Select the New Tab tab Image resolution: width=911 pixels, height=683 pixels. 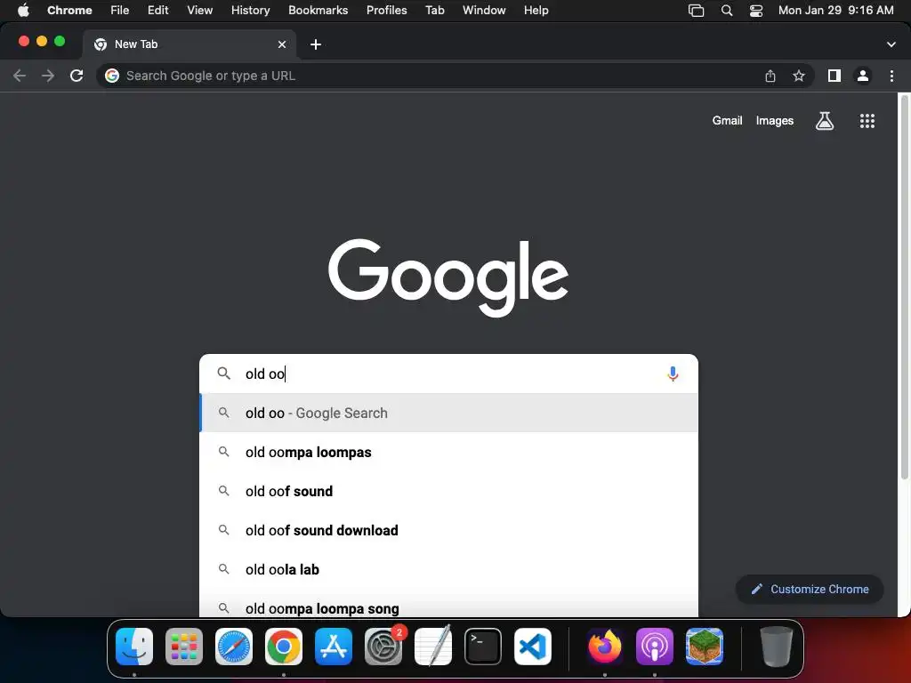coord(189,44)
